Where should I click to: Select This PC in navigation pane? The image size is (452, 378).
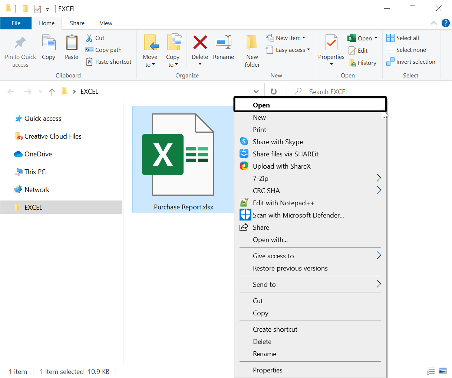[x=35, y=172]
